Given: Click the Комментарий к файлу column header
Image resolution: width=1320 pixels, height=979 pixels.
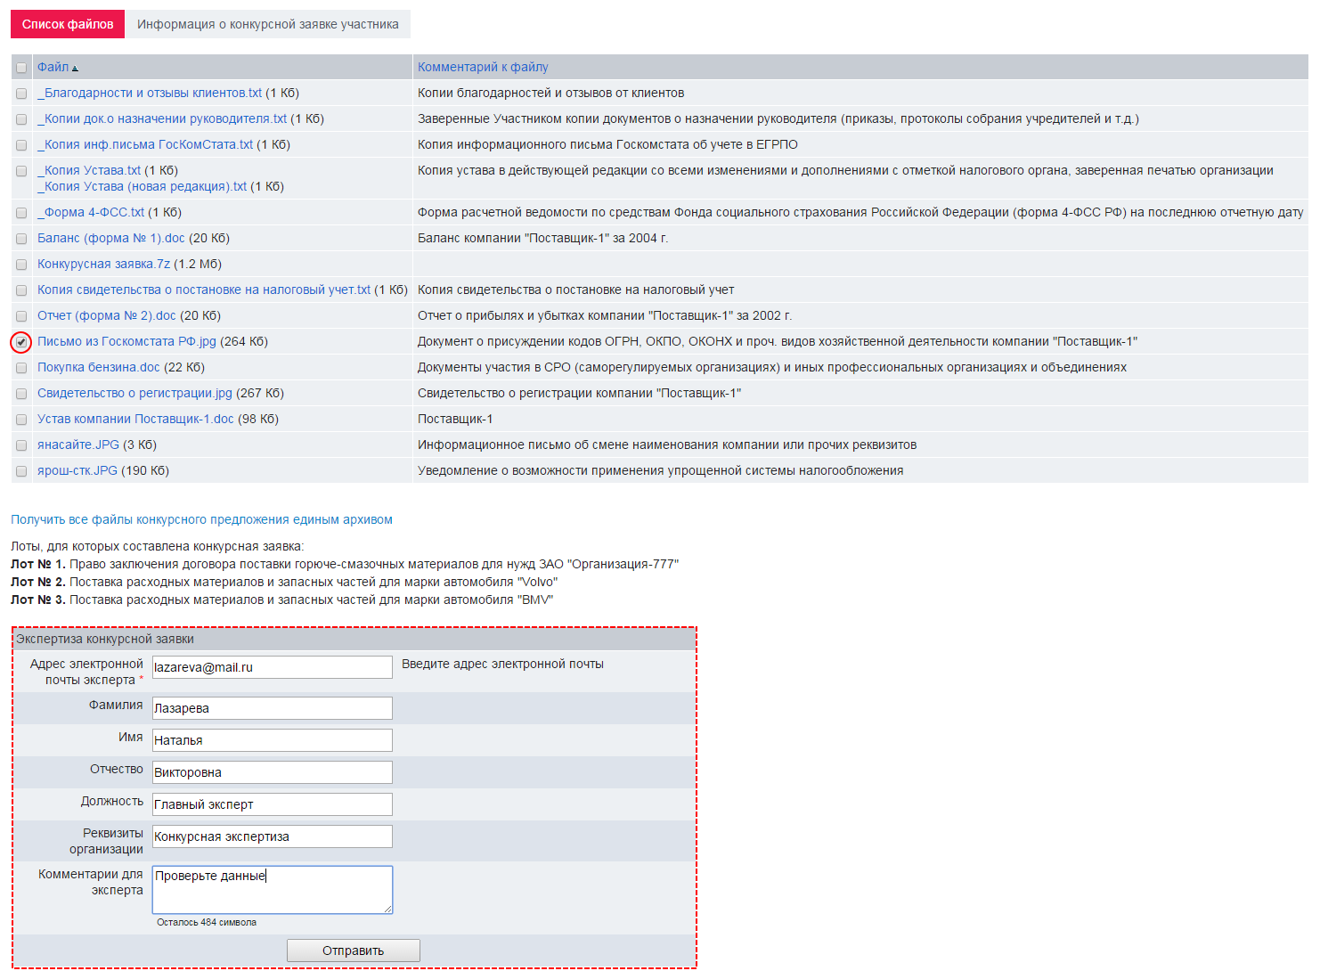Looking at the screenshot, I should point(483,68).
